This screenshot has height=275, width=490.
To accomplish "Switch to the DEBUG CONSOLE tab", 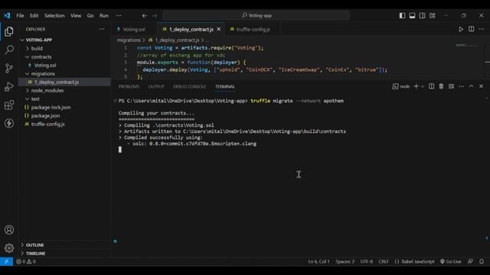I will point(189,86).
